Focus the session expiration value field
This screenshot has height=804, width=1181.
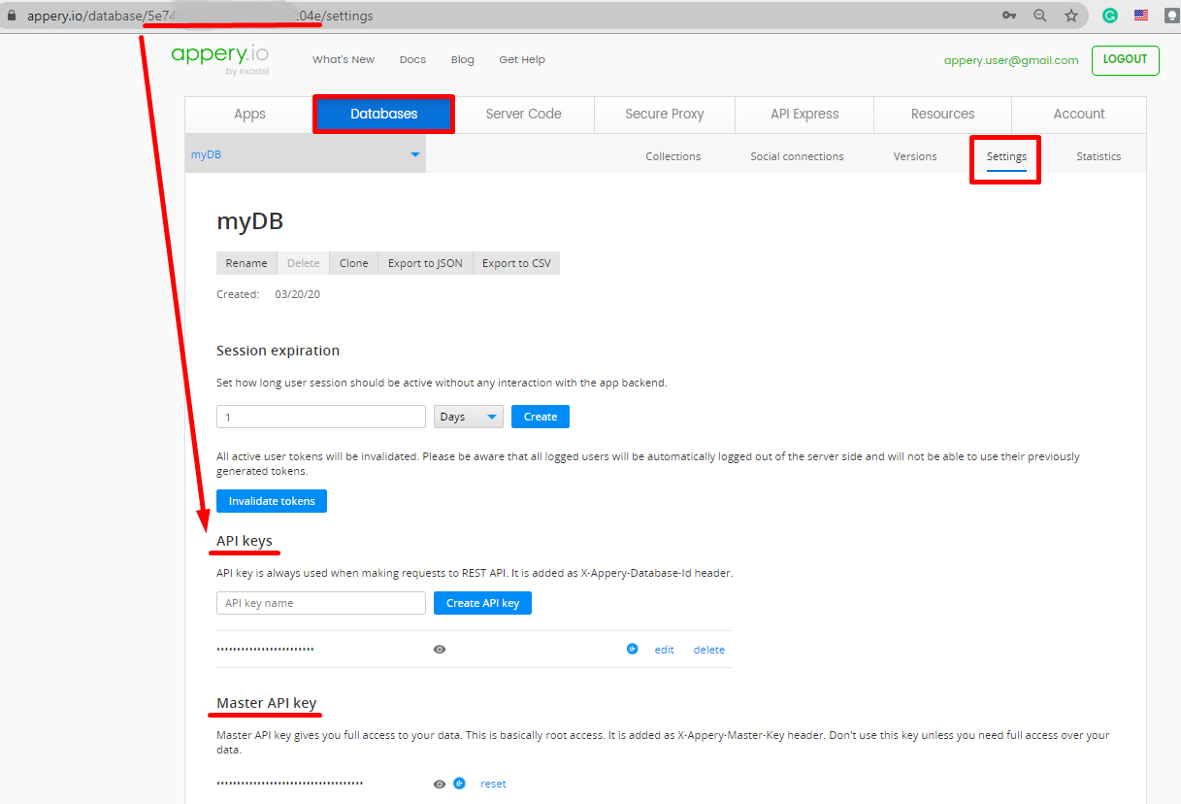(321, 417)
